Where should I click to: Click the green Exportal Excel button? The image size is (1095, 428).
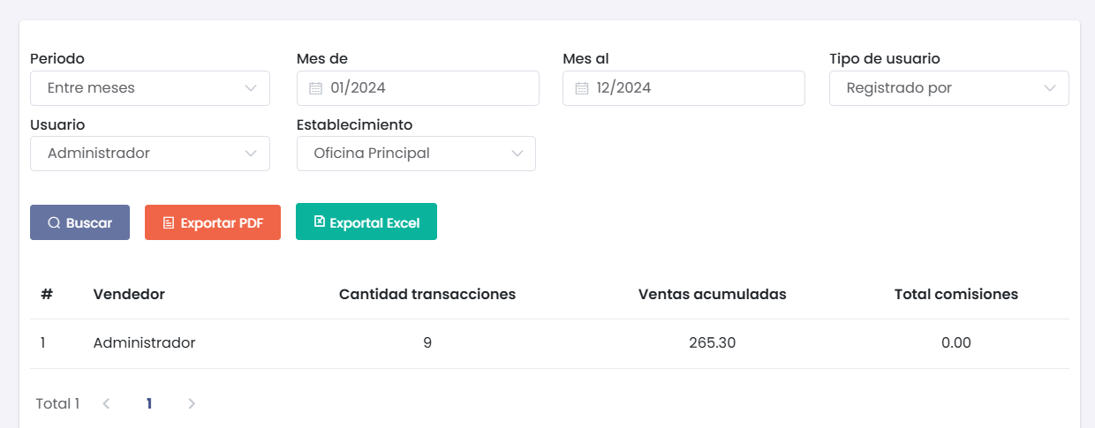point(366,222)
